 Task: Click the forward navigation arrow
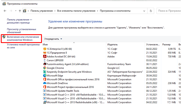pyautogui.click(x=11, y=11)
